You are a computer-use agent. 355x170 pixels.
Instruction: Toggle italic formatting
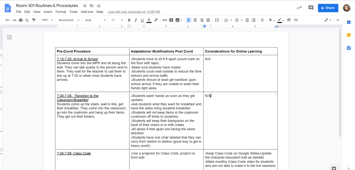pyautogui.click(x=136, y=20)
